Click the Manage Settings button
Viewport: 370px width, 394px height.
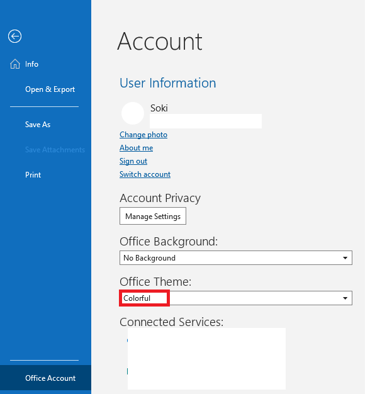pos(153,216)
